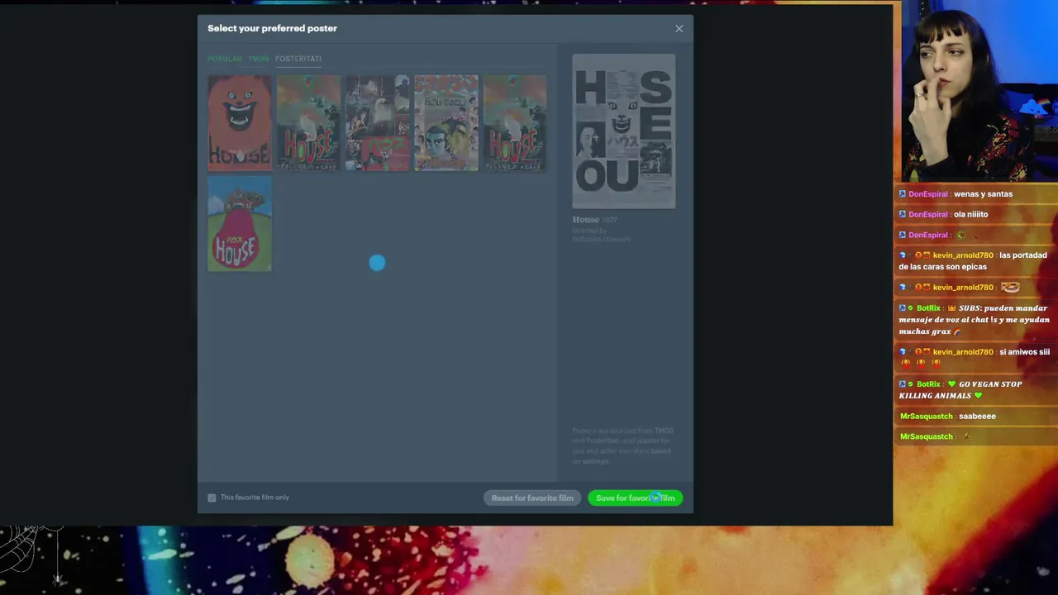Click the chat text 'las portadad de las caras son epicas'
This screenshot has height=595, width=1058.
[x=973, y=261]
